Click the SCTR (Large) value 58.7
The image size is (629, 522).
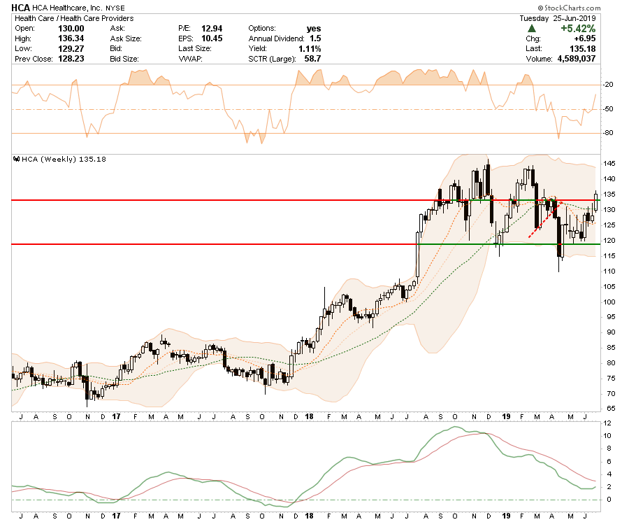[x=312, y=59]
